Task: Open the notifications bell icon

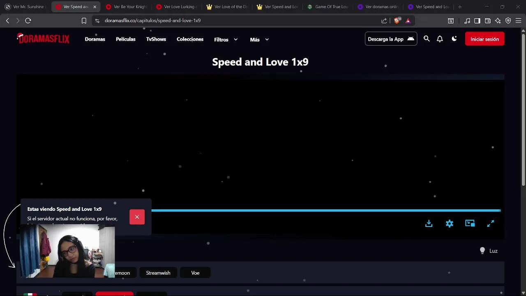Action: pos(440,39)
